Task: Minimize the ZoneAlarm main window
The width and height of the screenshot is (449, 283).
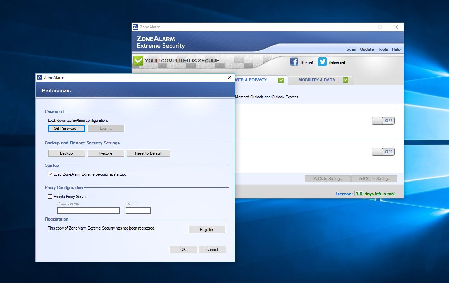Action: tap(364, 27)
